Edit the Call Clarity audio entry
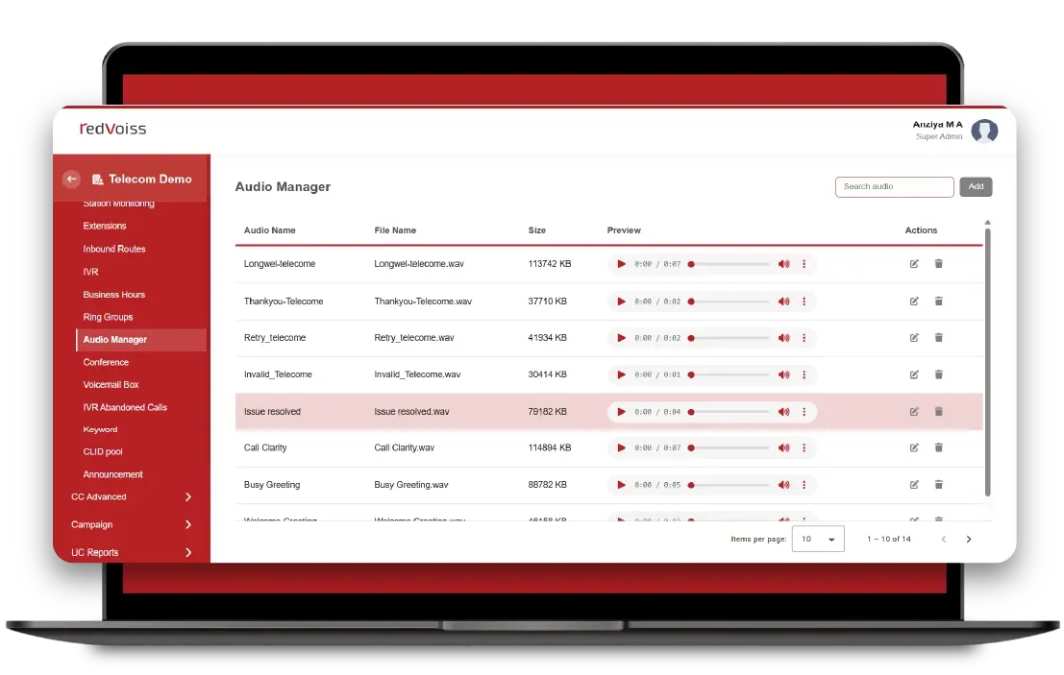1064x675 pixels. click(914, 447)
